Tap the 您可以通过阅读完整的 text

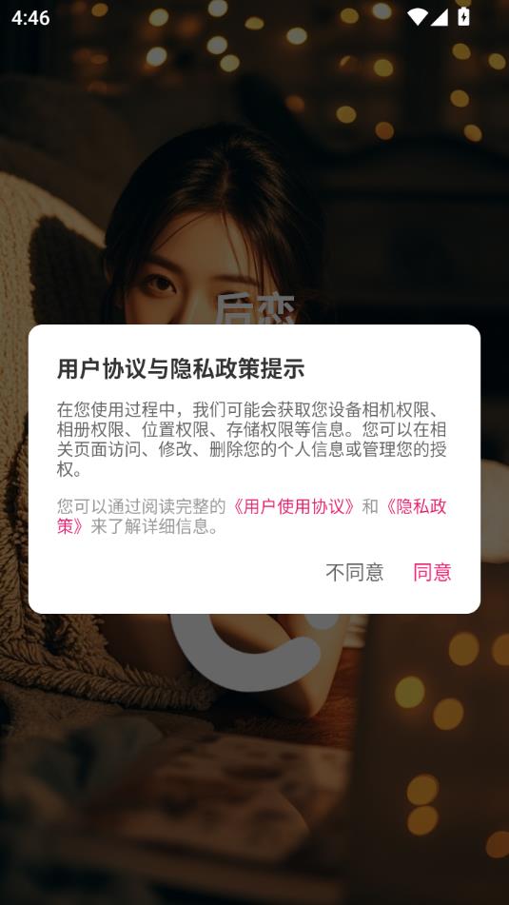pyautogui.click(x=142, y=506)
